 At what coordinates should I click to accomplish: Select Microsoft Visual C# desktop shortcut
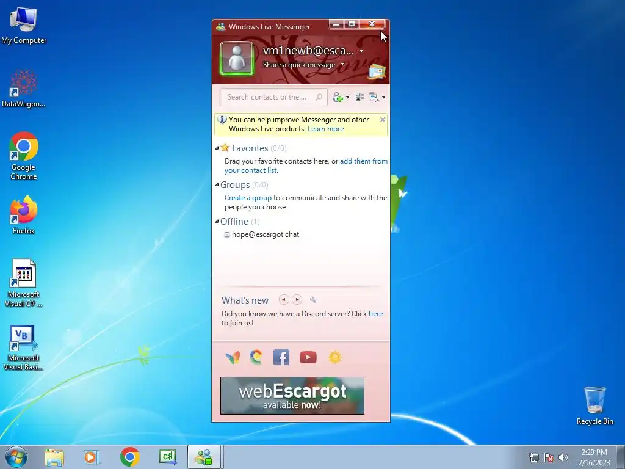24,283
